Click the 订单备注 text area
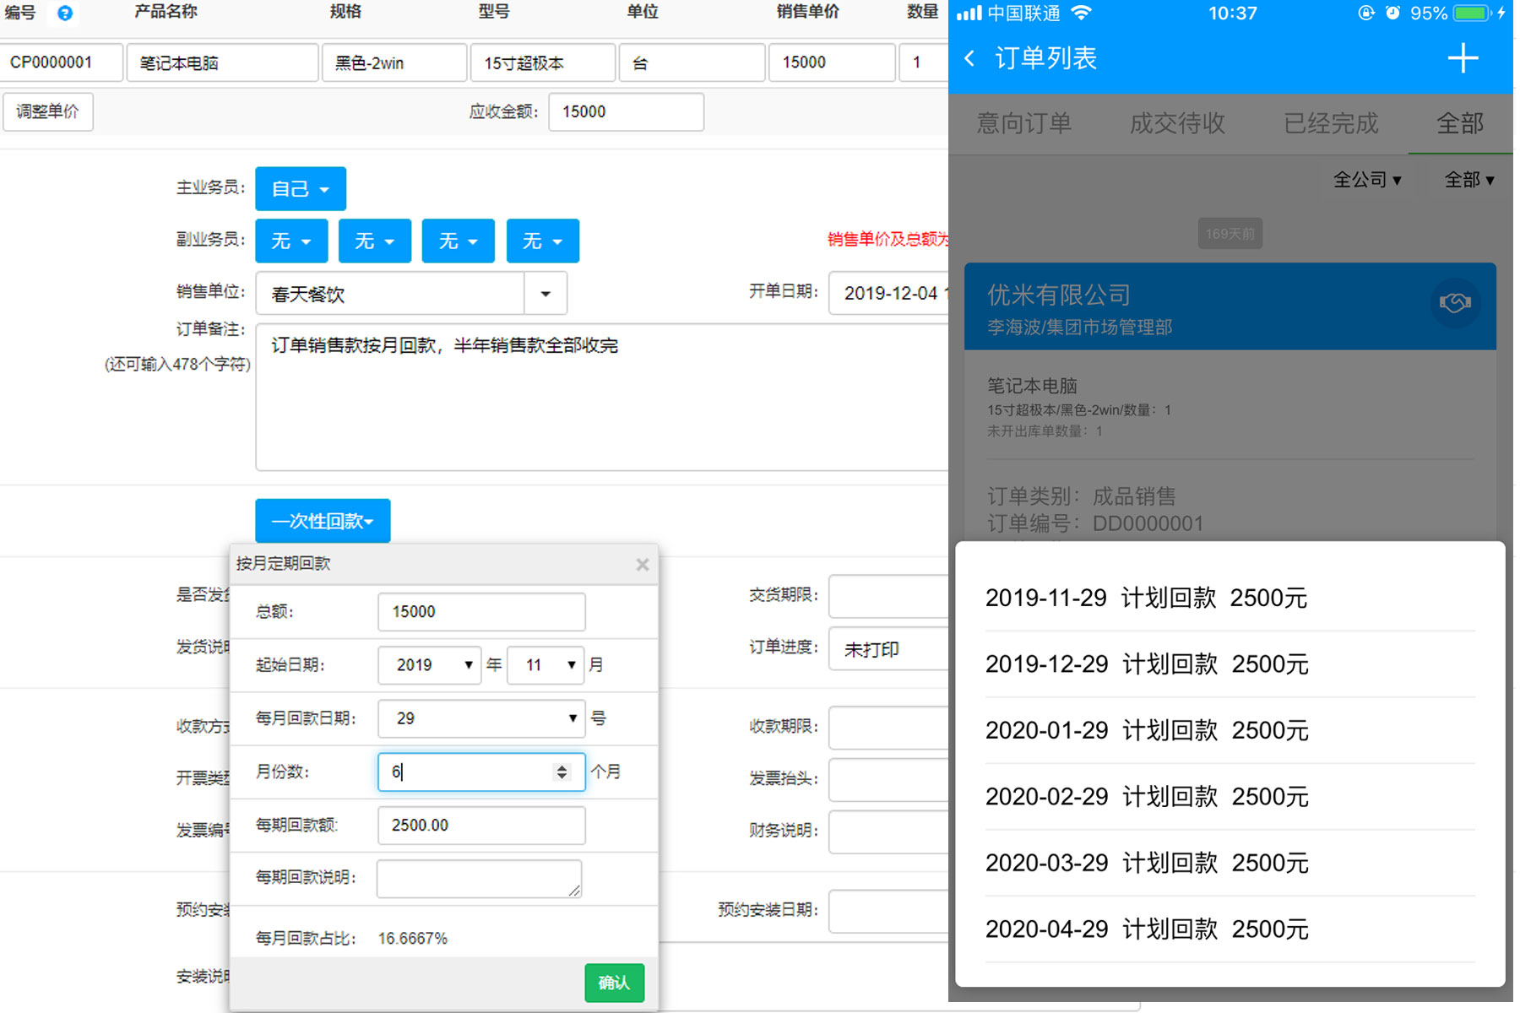The image size is (1520, 1013). (602, 397)
